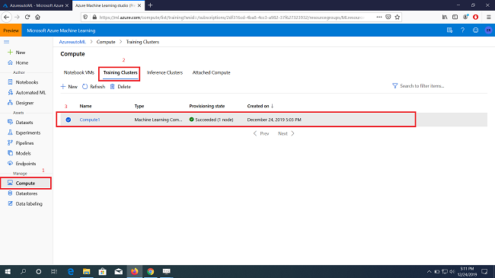
Task: Switch to the AzureautoML Microsoft Azure browser tab
Action: [x=36, y=5]
